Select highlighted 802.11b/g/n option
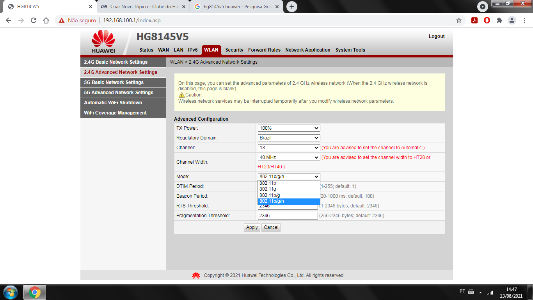 coord(289,201)
